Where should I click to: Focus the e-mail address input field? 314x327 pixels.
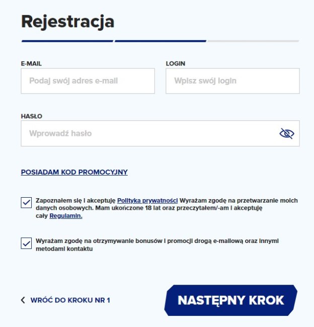[x=88, y=81]
